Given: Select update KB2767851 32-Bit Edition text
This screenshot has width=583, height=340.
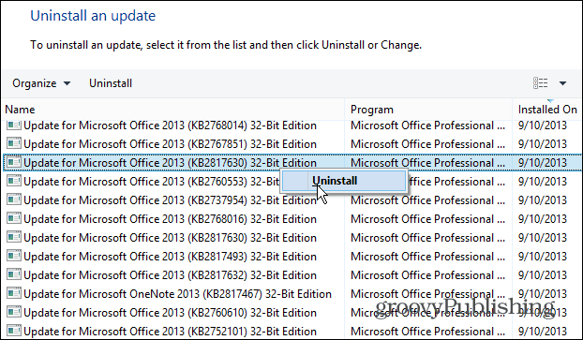Looking at the screenshot, I should (170, 144).
